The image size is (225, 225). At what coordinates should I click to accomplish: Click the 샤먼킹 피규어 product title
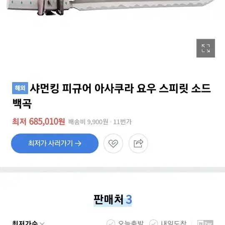(x=112, y=95)
